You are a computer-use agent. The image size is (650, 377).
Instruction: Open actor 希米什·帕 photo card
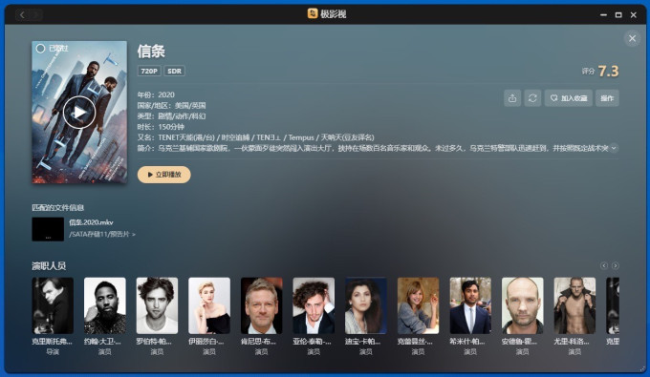click(x=470, y=305)
